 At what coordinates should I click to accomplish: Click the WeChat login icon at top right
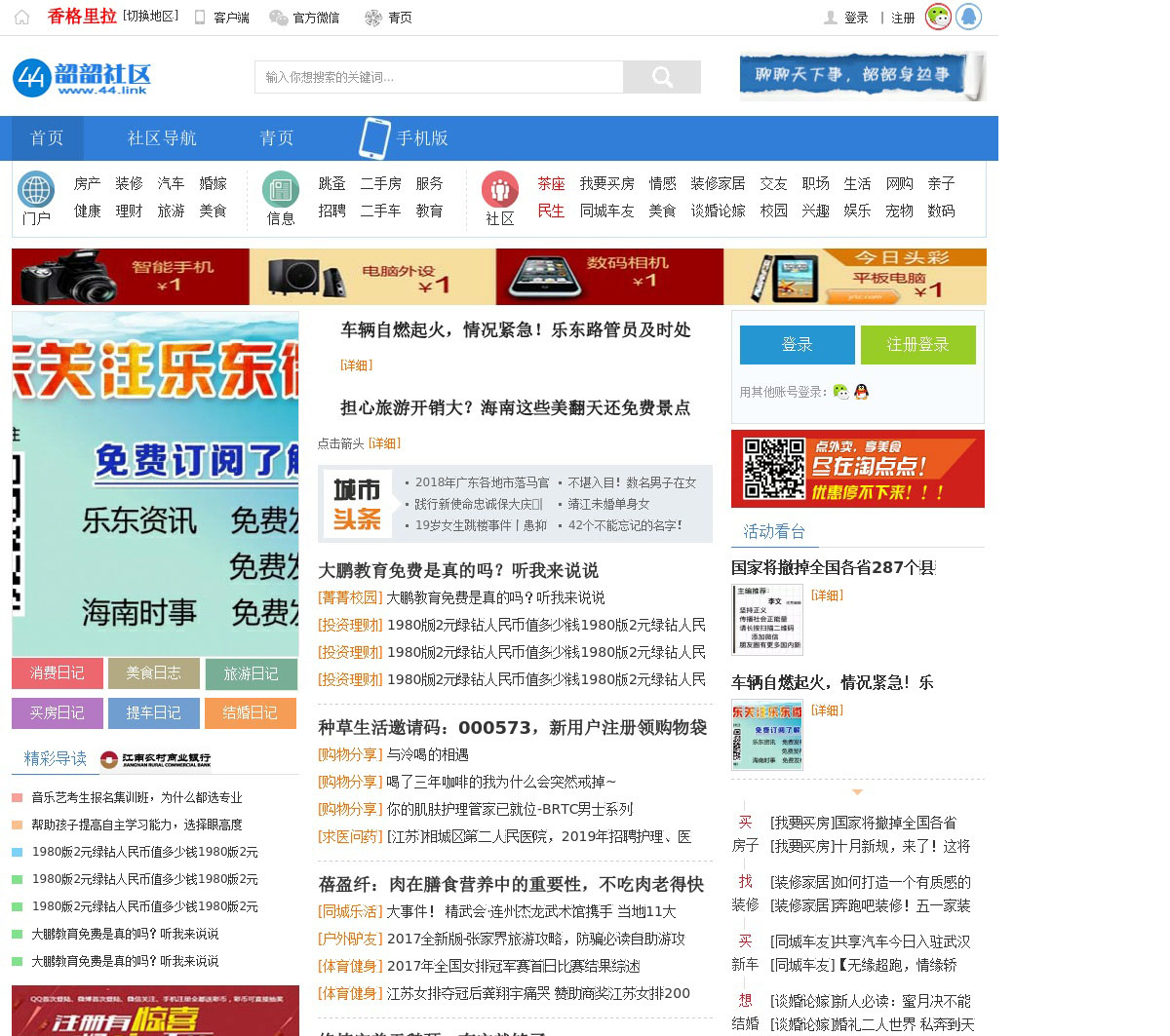[938, 17]
